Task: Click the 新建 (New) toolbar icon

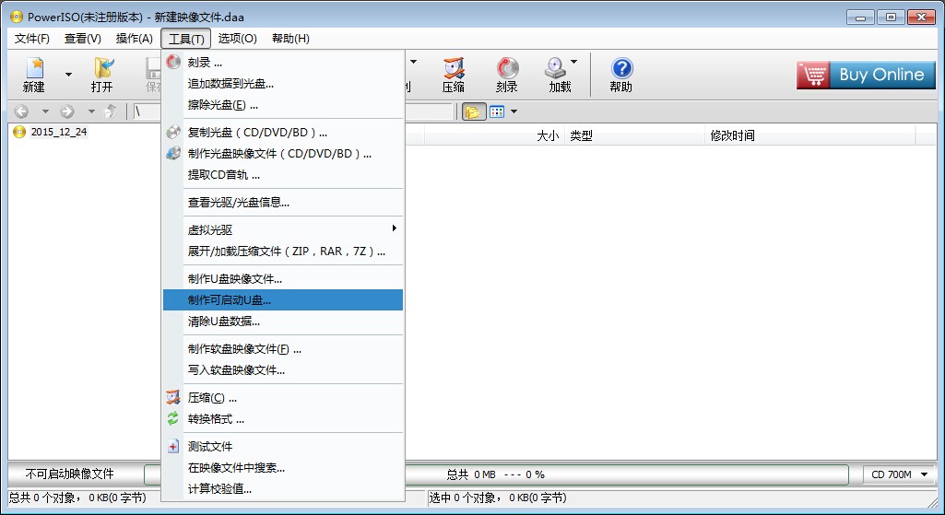Action: coord(34,75)
